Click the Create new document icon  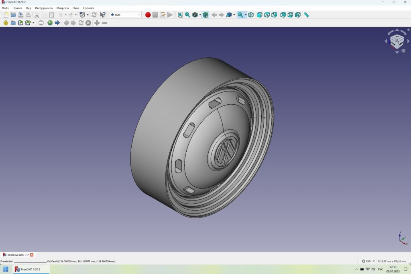[x=6, y=15]
